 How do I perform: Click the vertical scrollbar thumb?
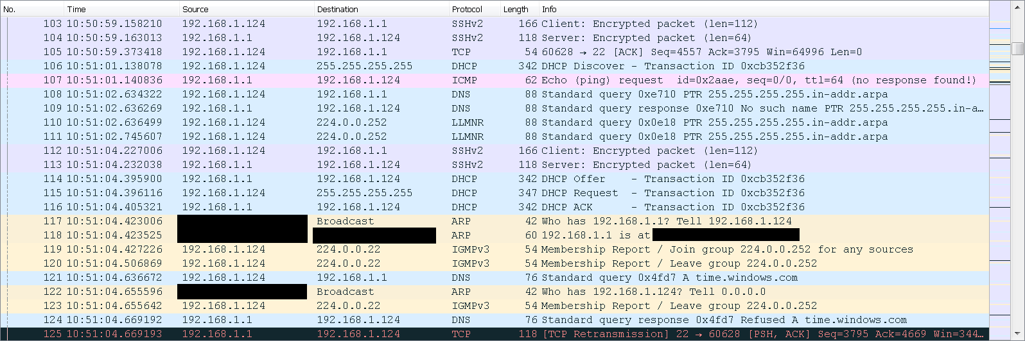(1018, 49)
